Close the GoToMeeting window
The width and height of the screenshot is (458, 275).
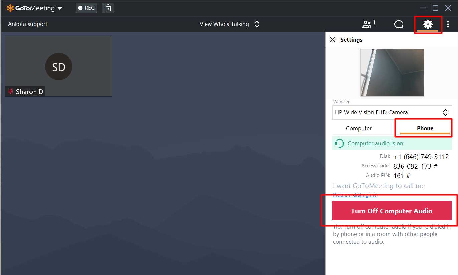pyautogui.click(x=448, y=8)
